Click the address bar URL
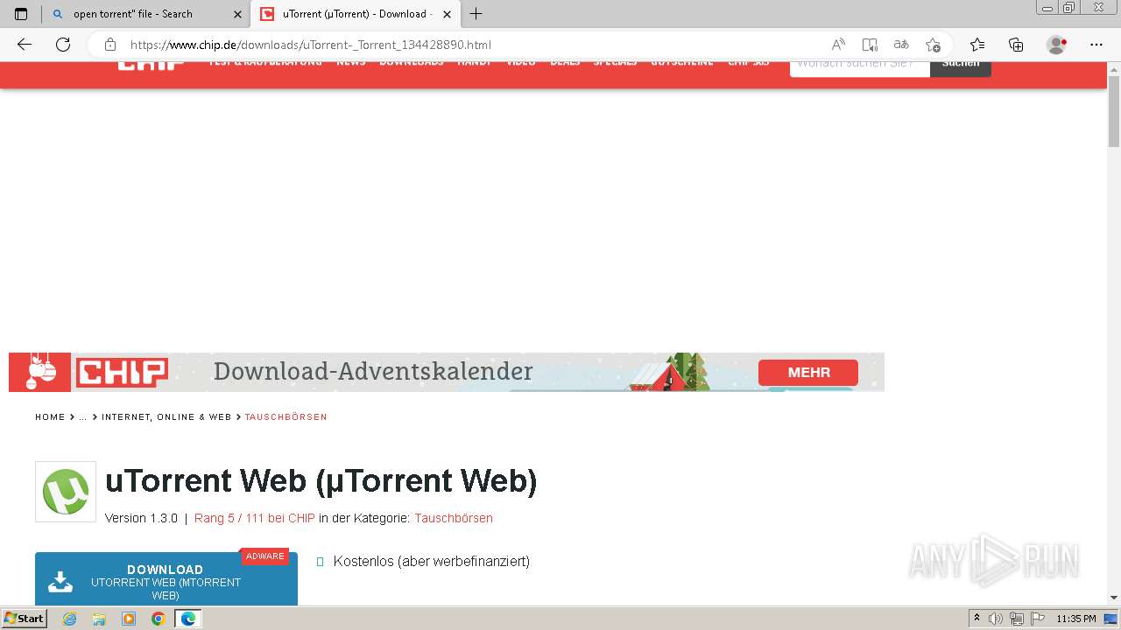This screenshot has height=630, width=1121. point(311,45)
